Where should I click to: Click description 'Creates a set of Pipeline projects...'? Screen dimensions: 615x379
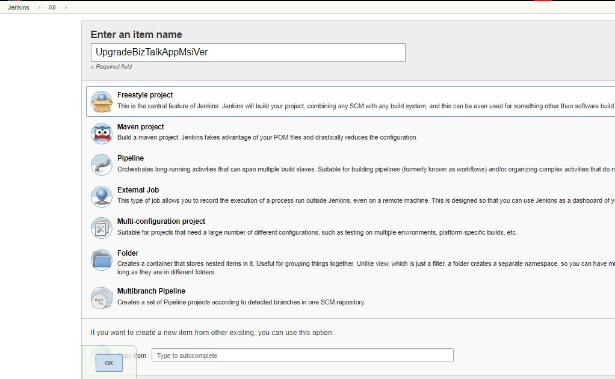241,302
